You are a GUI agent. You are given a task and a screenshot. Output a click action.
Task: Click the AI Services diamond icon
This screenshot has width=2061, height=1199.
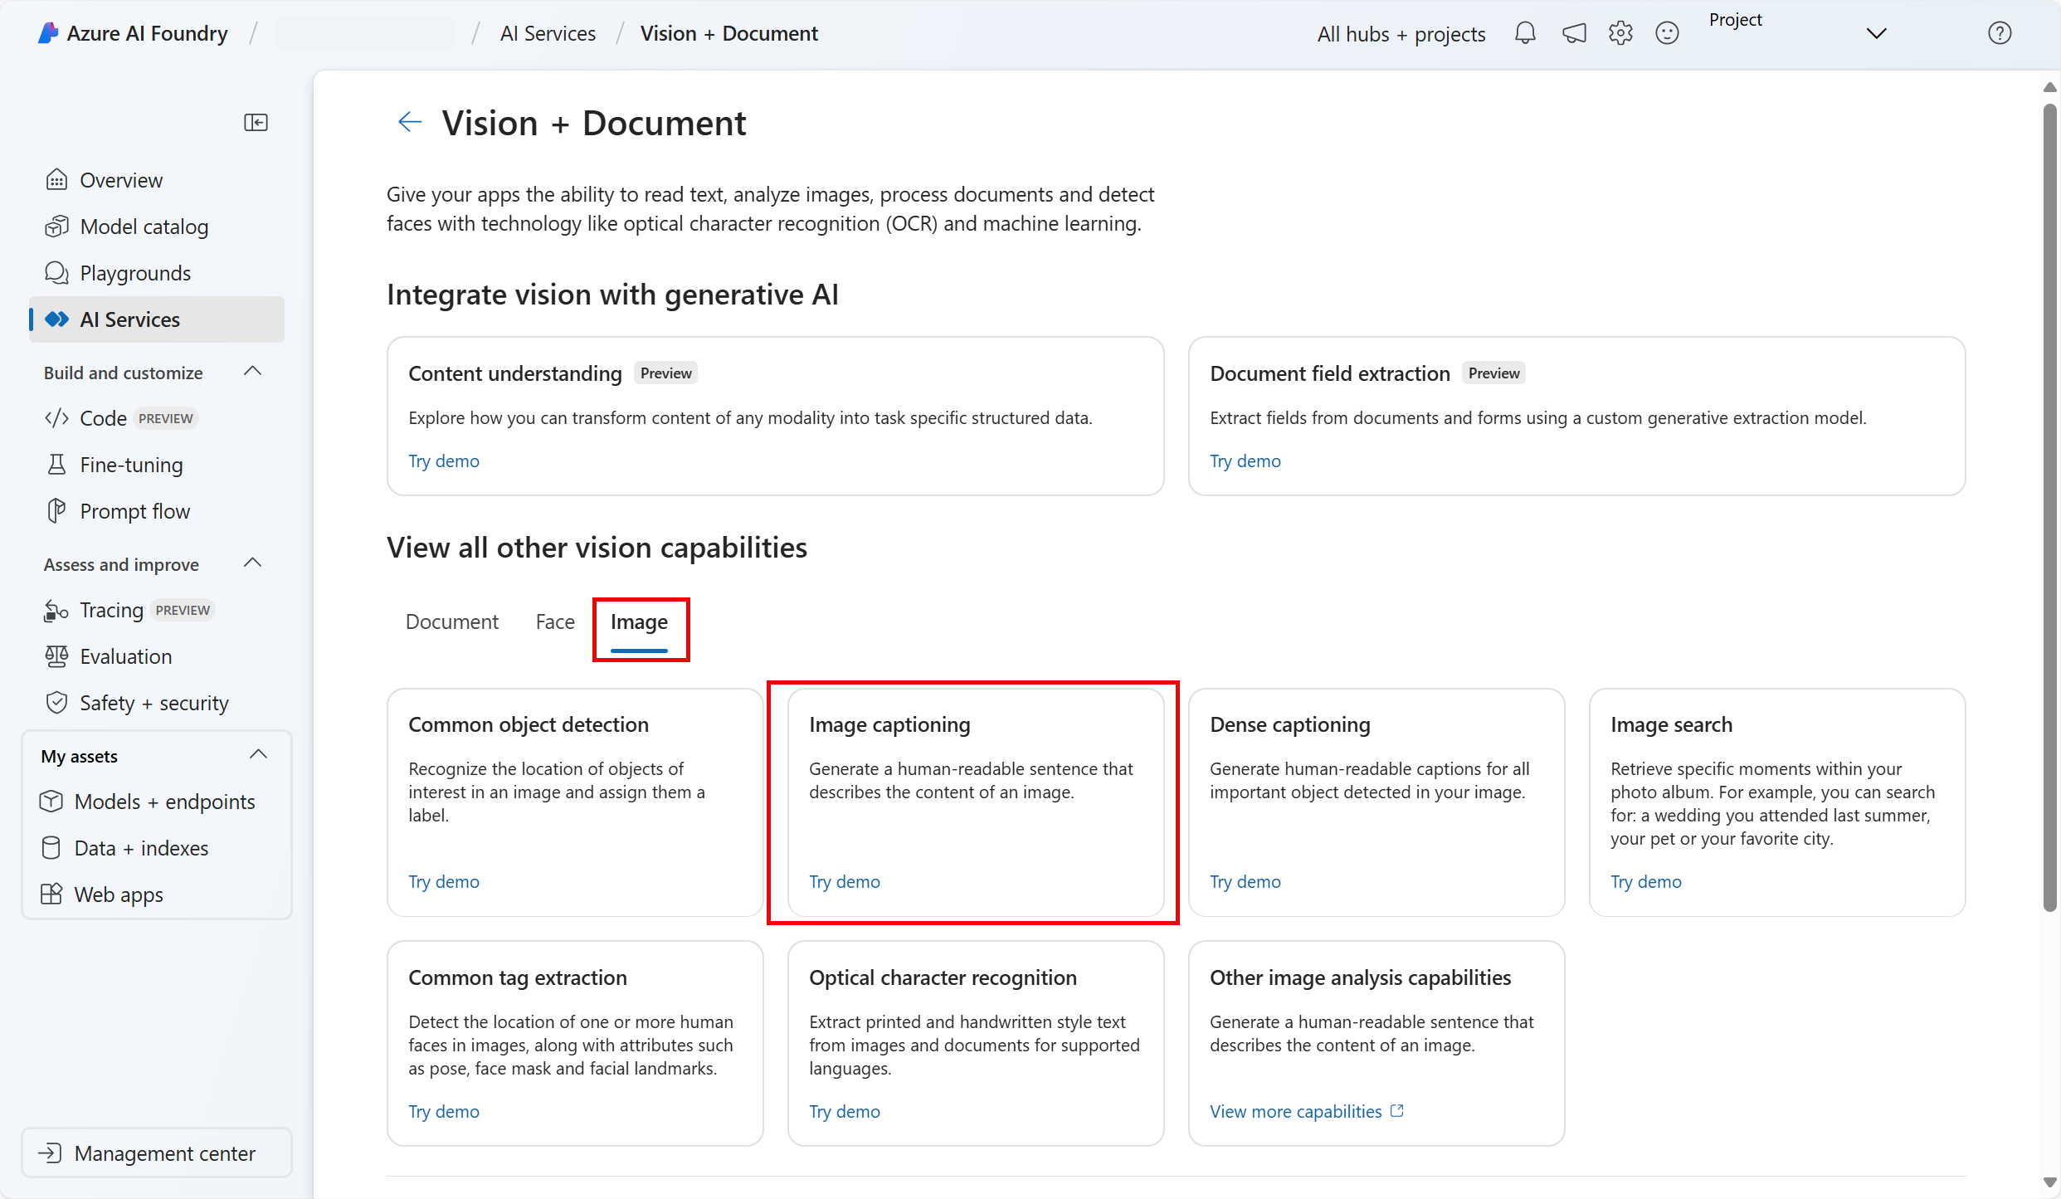(x=56, y=319)
